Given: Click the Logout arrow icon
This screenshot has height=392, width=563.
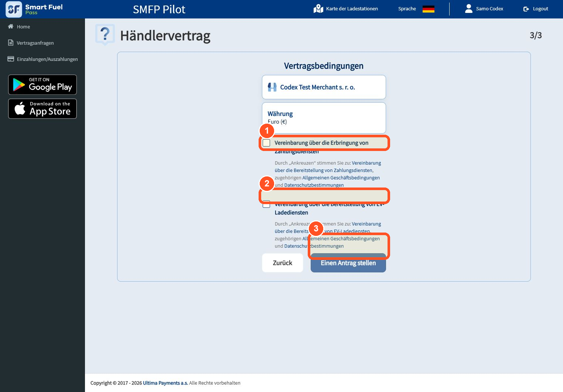Looking at the screenshot, I should click(x=526, y=9).
